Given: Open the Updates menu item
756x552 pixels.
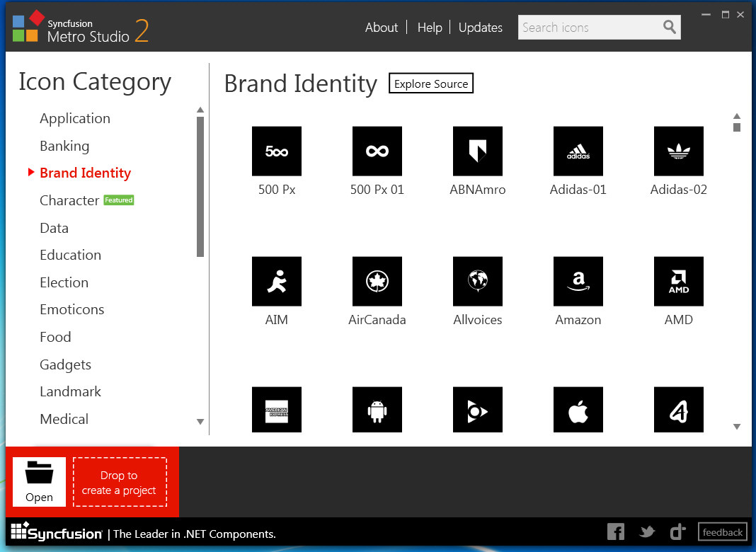Looking at the screenshot, I should (480, 28).
